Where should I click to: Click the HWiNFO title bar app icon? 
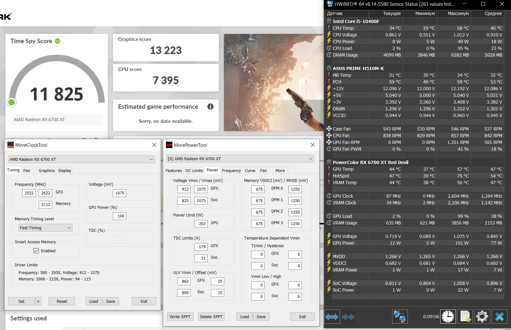coord(330,4)
